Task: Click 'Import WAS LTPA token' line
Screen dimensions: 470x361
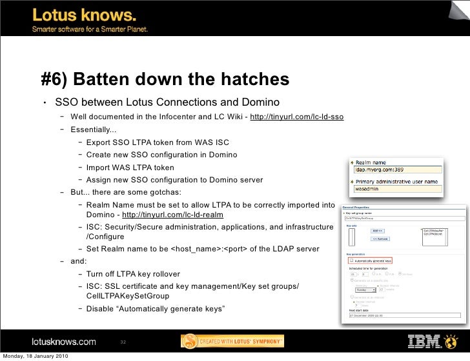Action: pos(130,168)
